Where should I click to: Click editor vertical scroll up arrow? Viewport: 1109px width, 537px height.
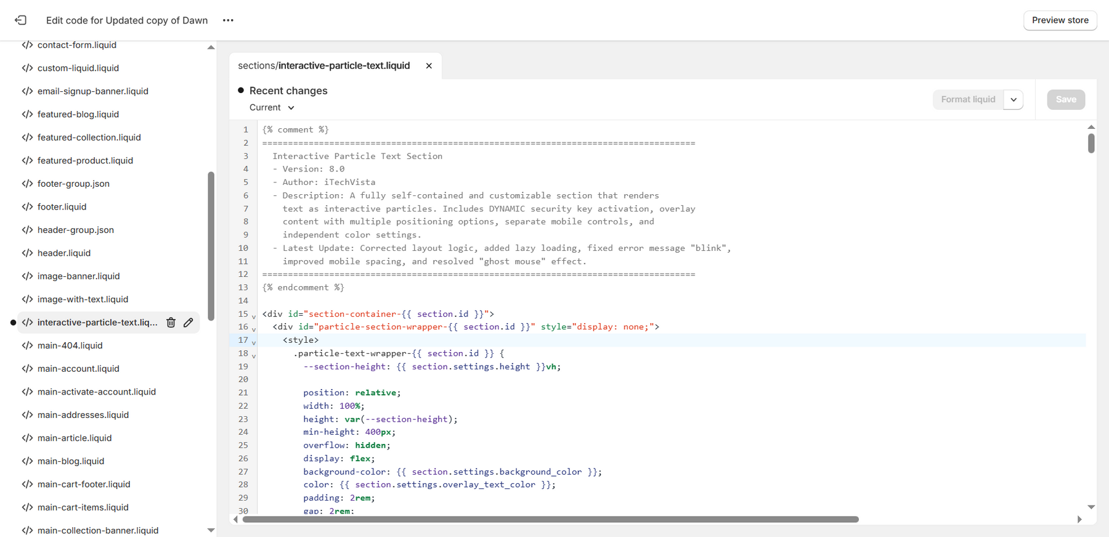click(1091, 127)
